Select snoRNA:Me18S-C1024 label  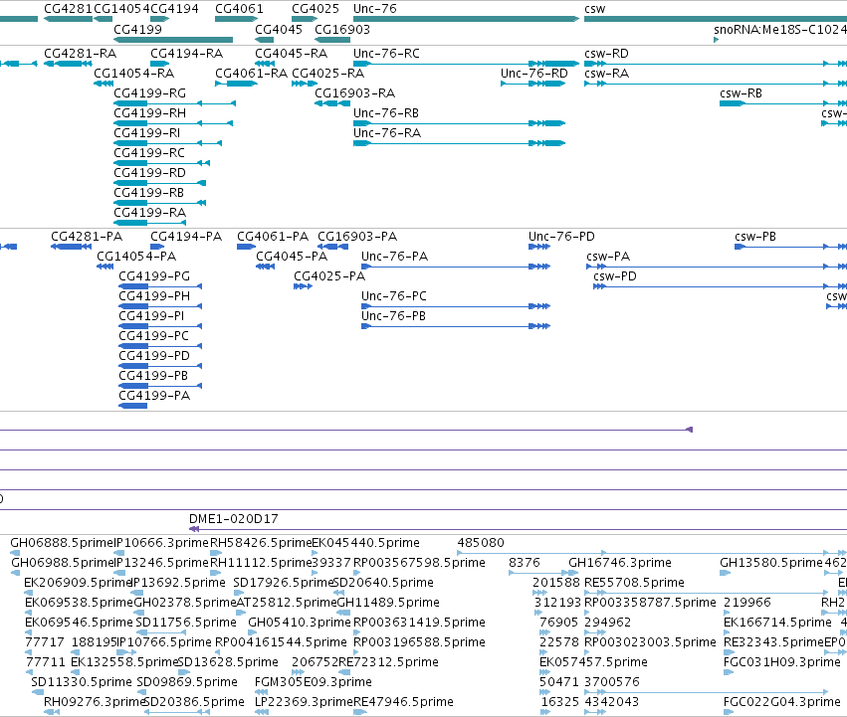[780, 29]
